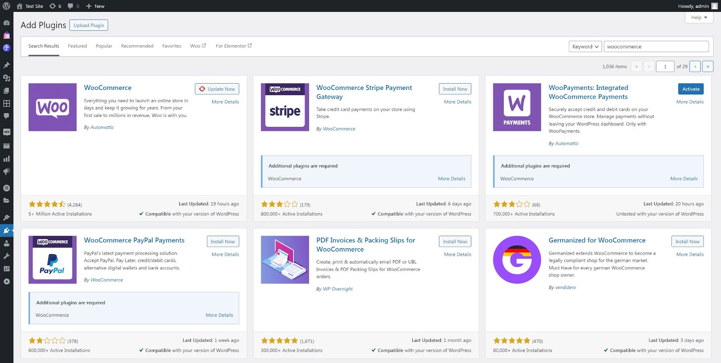The width and height of the screenshot is (721, 363).
Task: Open the Keyword search type dropdown
Action: click(x=585, y=46)
